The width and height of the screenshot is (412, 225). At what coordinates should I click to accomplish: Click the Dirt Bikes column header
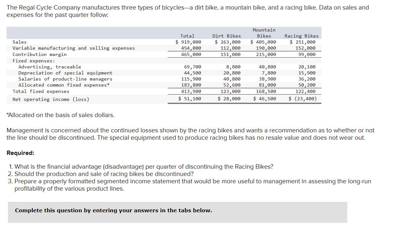[227, 36]
